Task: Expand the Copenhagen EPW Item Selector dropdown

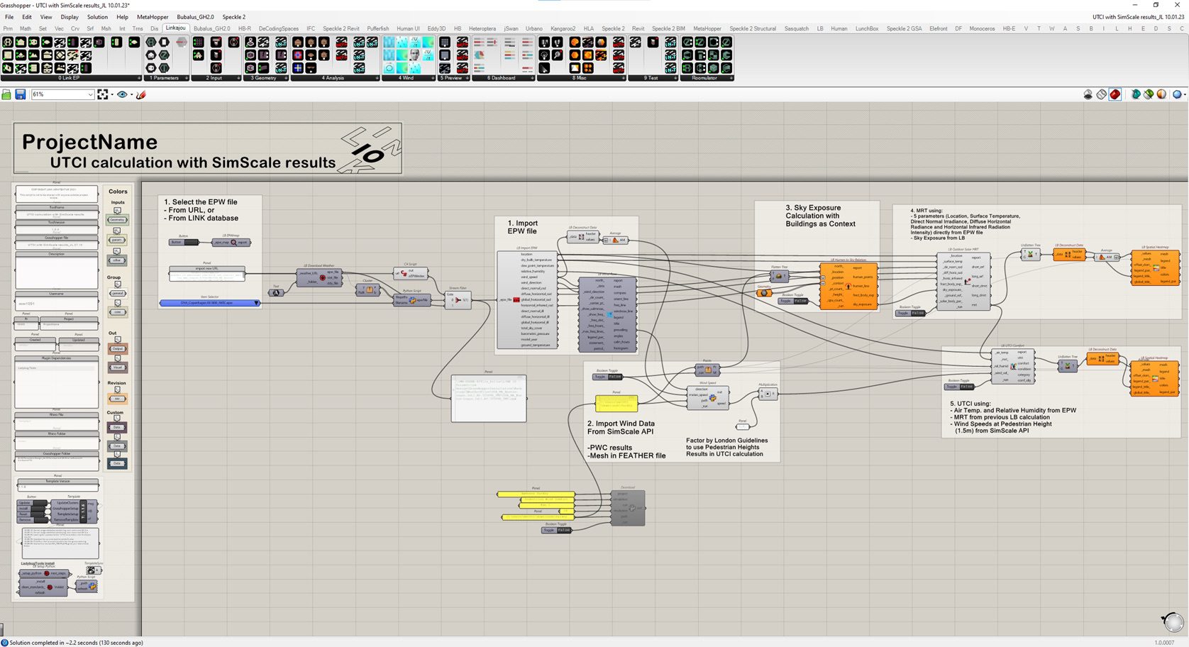Action: point(257,303)
